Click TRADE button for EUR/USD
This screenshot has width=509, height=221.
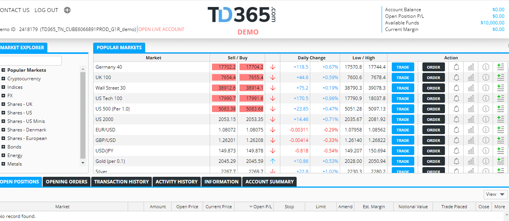(x=403, y=130)
